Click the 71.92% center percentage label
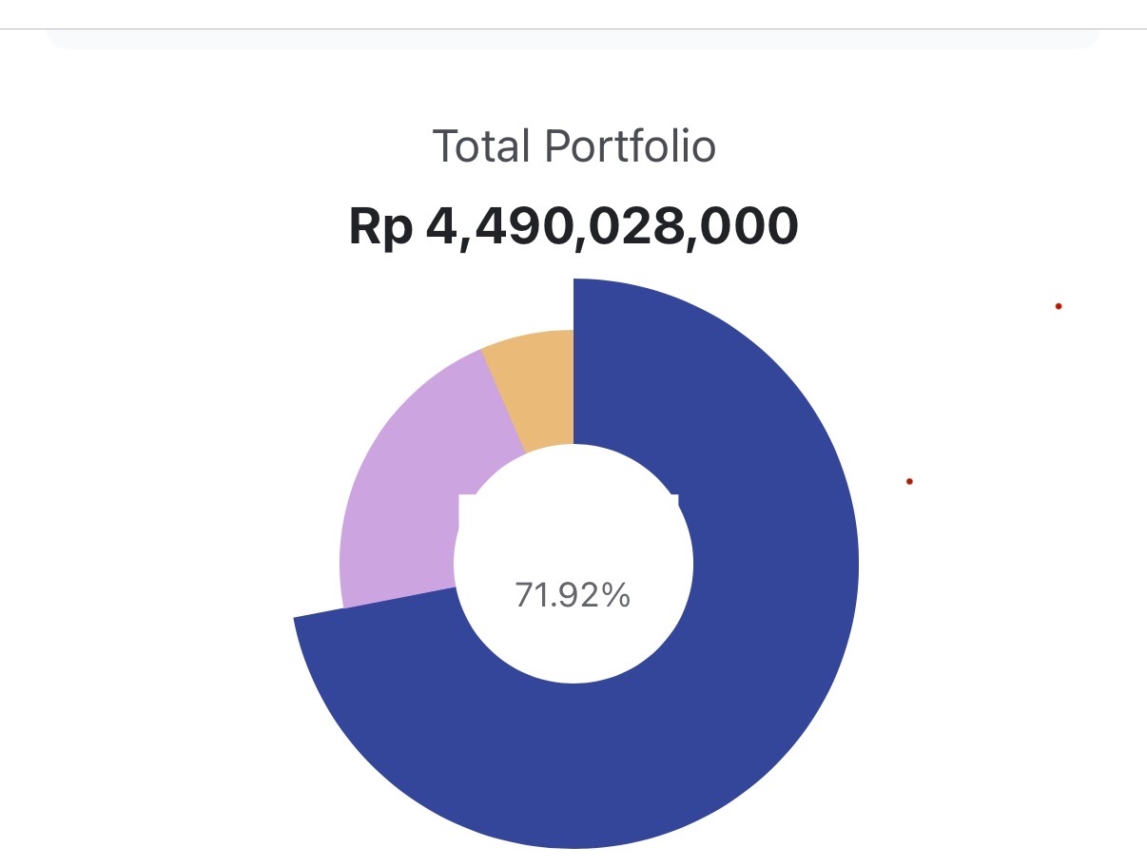Screen dimensions: 1147x867 (573, 595)
